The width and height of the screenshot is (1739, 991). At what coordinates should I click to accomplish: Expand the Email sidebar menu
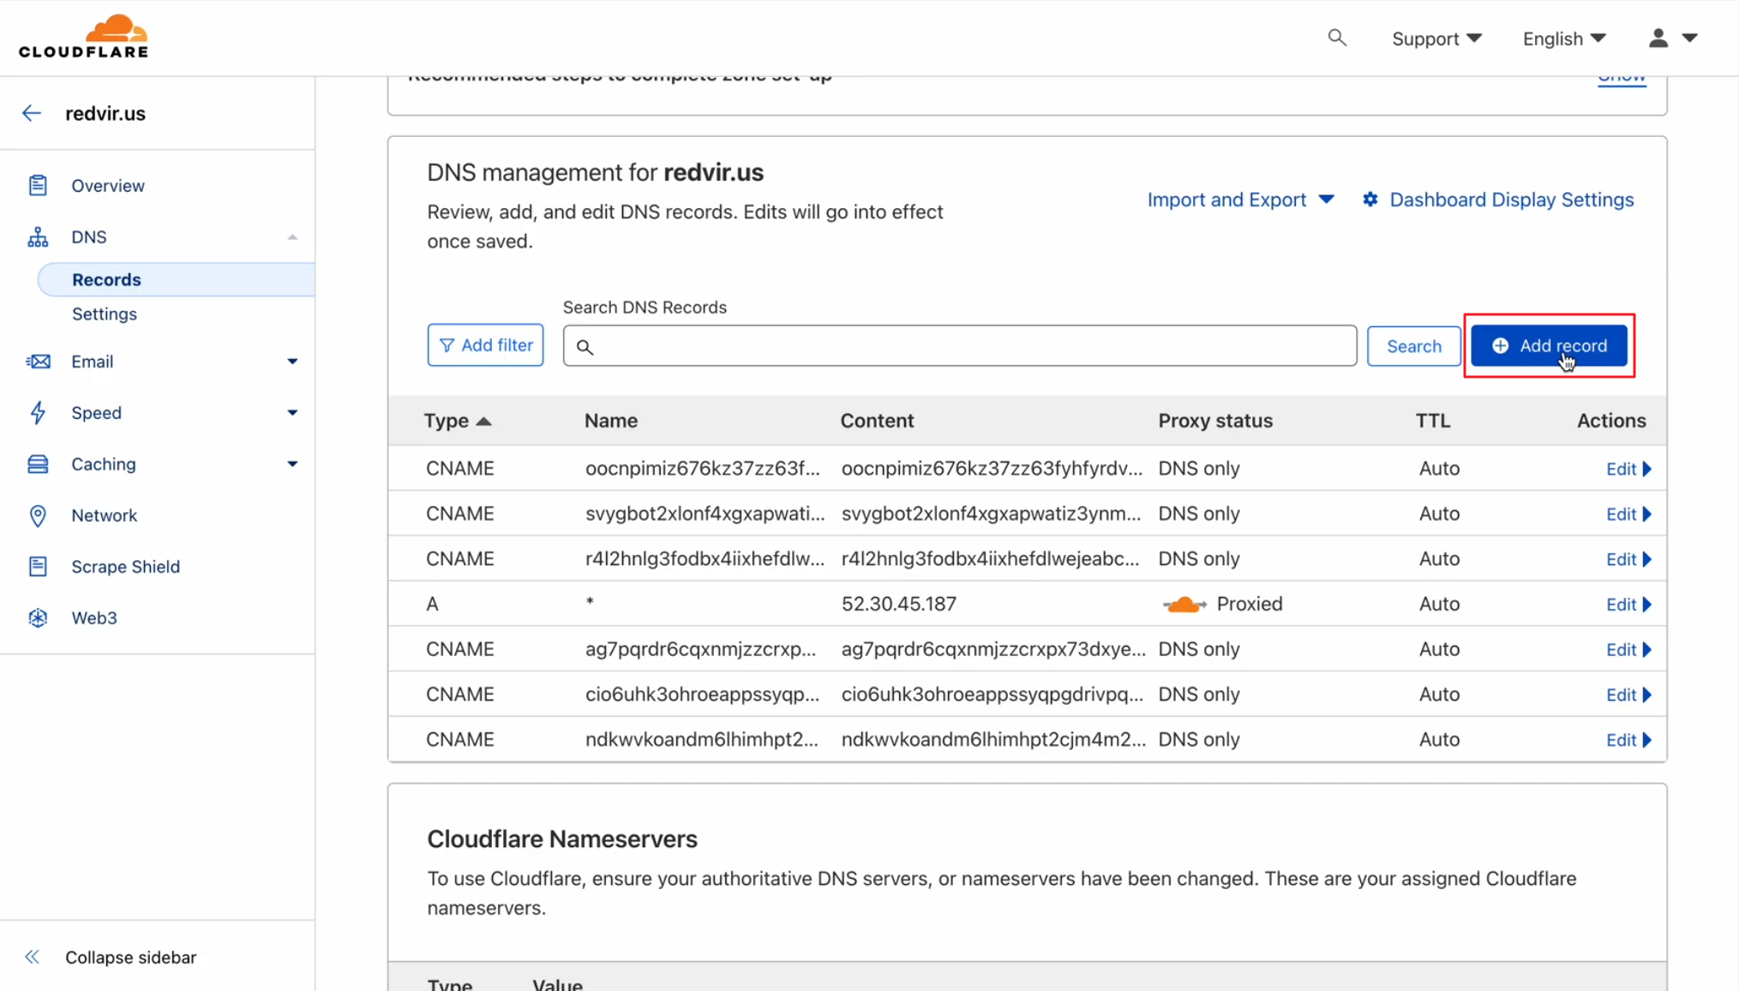(x=292, y=361)
